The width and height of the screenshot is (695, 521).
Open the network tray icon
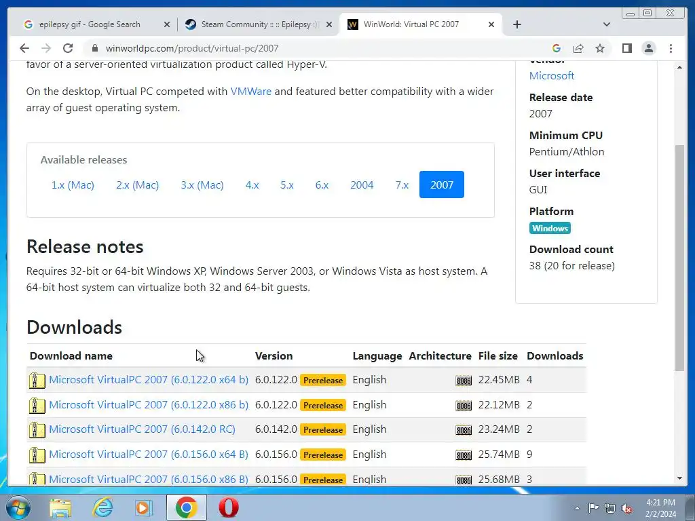(x=610, y=508)
